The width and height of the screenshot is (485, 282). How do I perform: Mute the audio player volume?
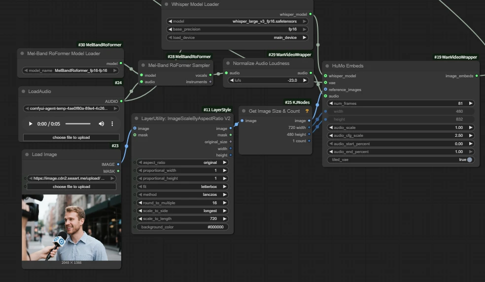(101, 124)
